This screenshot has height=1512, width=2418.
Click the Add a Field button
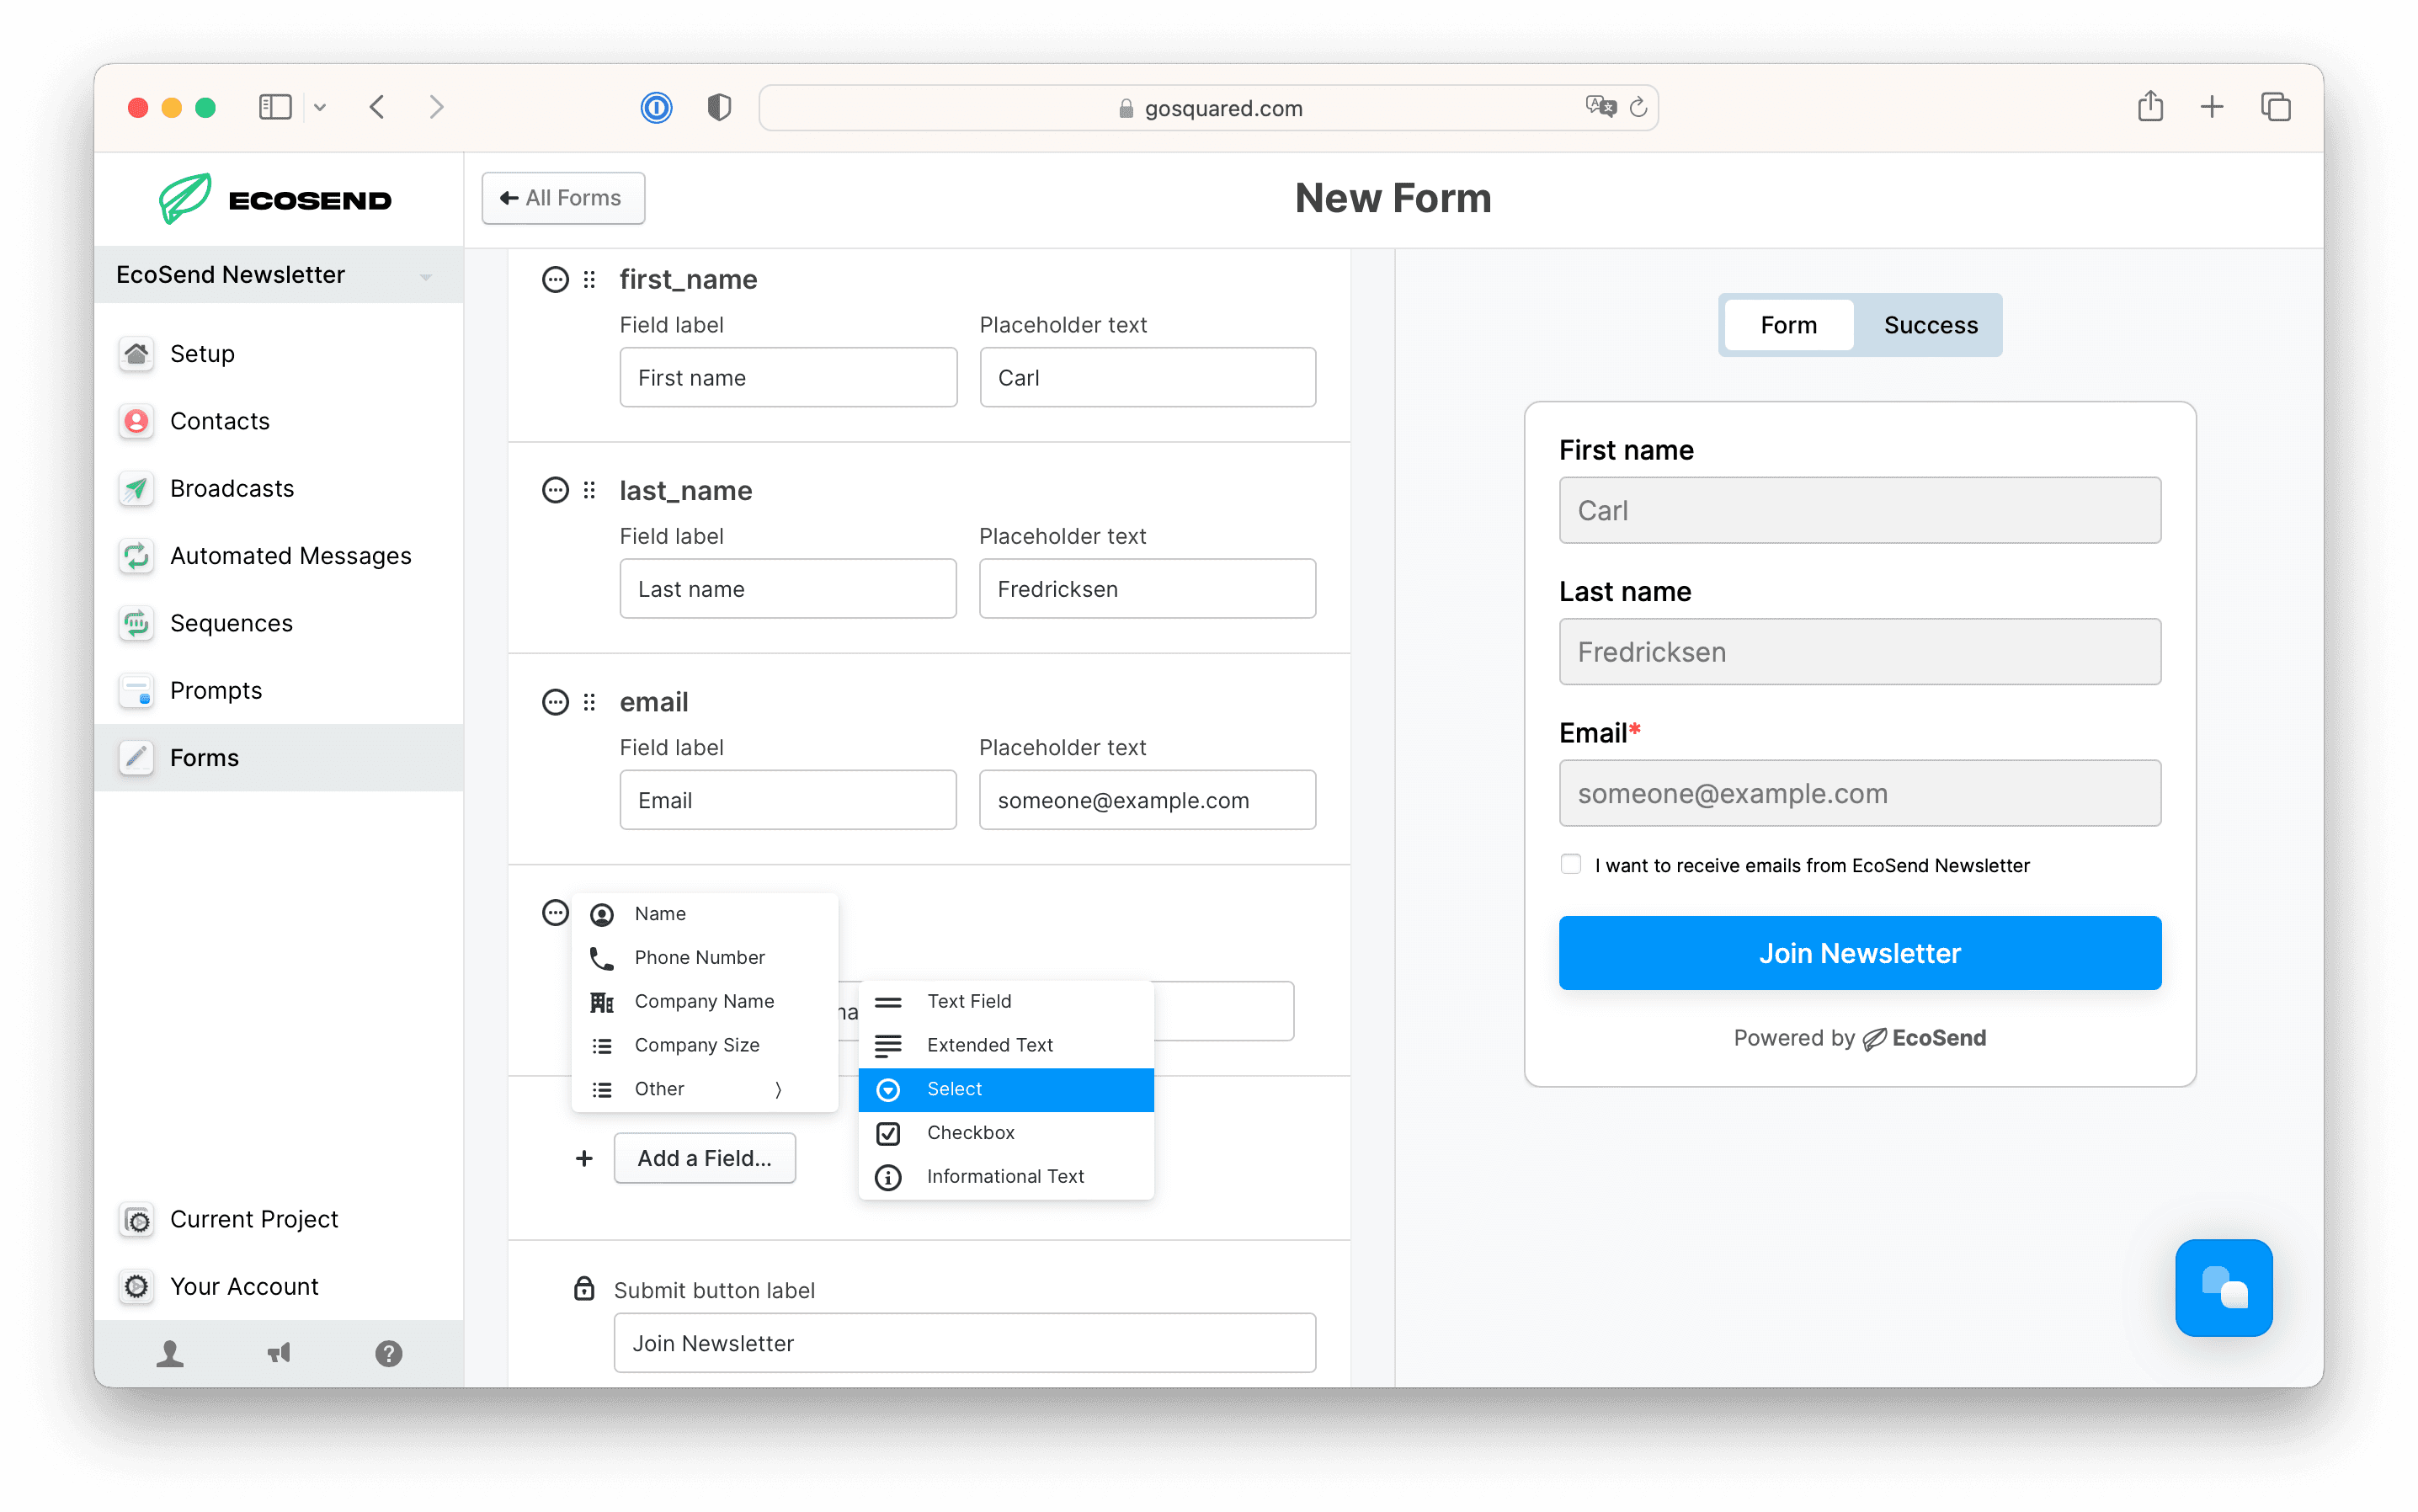pyautogui.click(x=704, y=1158)
